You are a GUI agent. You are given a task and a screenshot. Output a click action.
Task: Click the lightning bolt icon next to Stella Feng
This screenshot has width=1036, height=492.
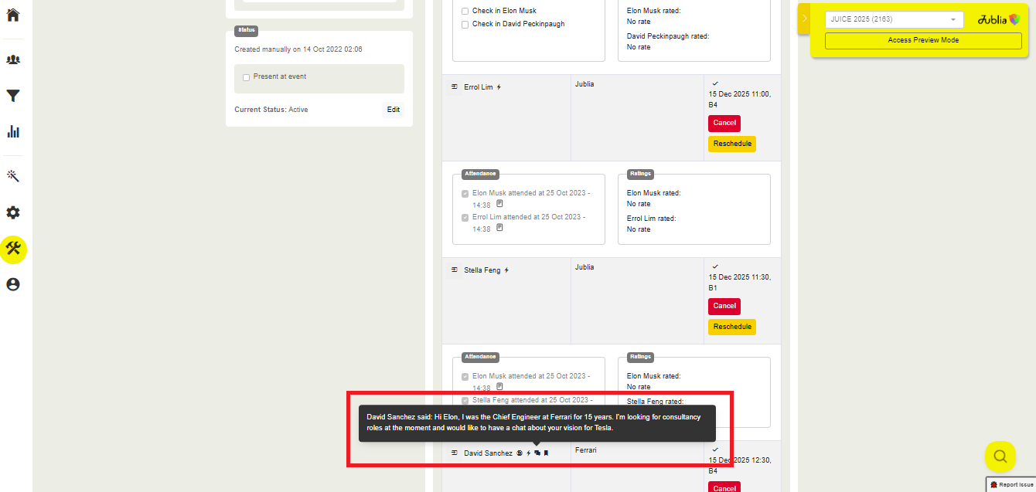click(506, 270)
